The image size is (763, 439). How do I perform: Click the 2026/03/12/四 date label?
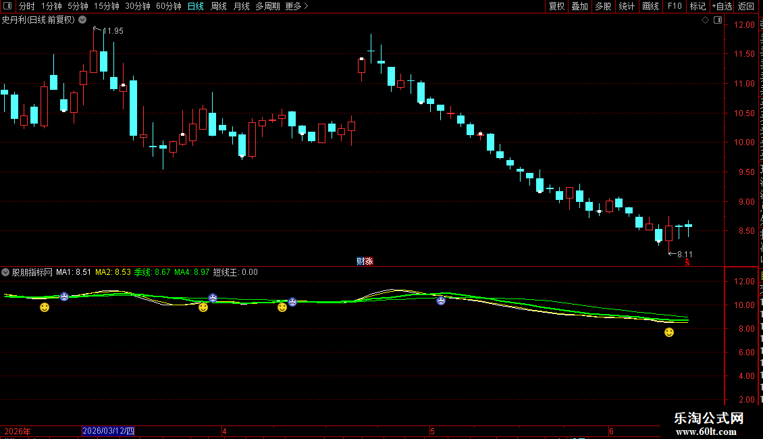pyautogui.click(x=108, y=431)
